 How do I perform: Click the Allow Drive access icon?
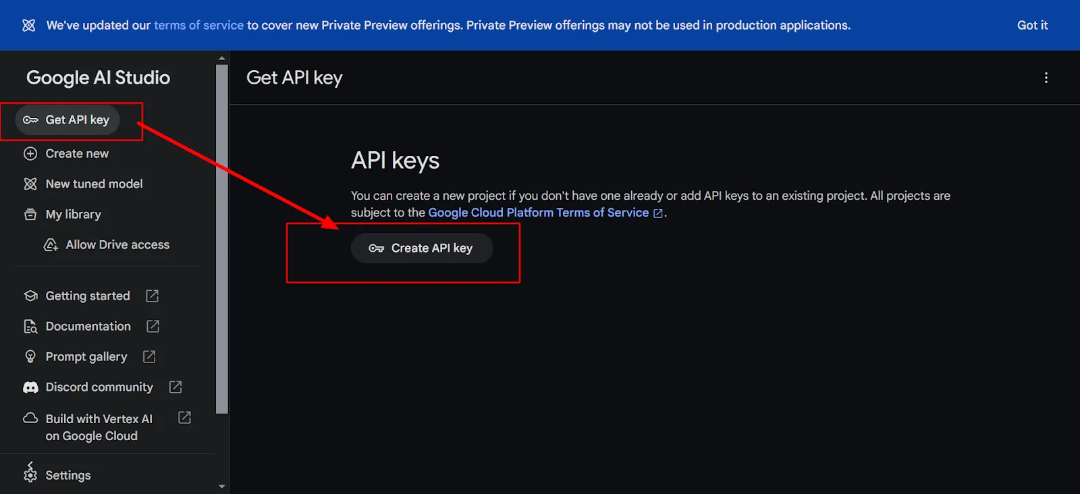51,245
